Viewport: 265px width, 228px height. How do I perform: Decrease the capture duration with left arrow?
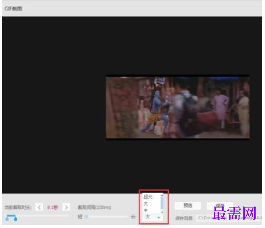tap(39, 207)
